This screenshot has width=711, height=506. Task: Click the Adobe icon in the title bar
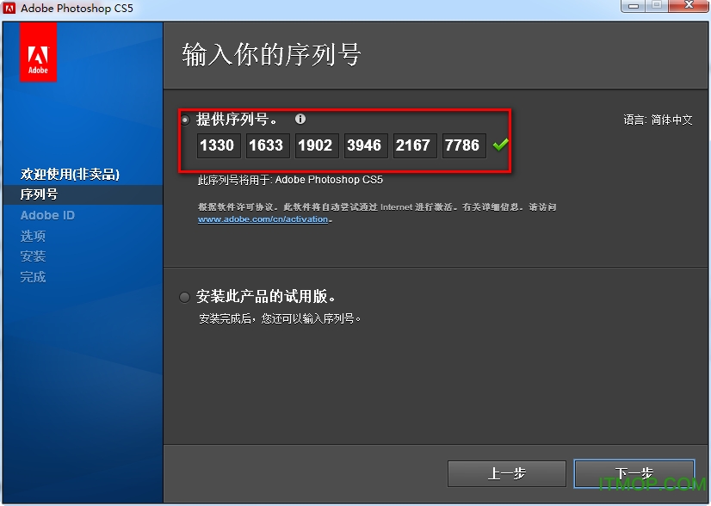(x=9, y=8)
